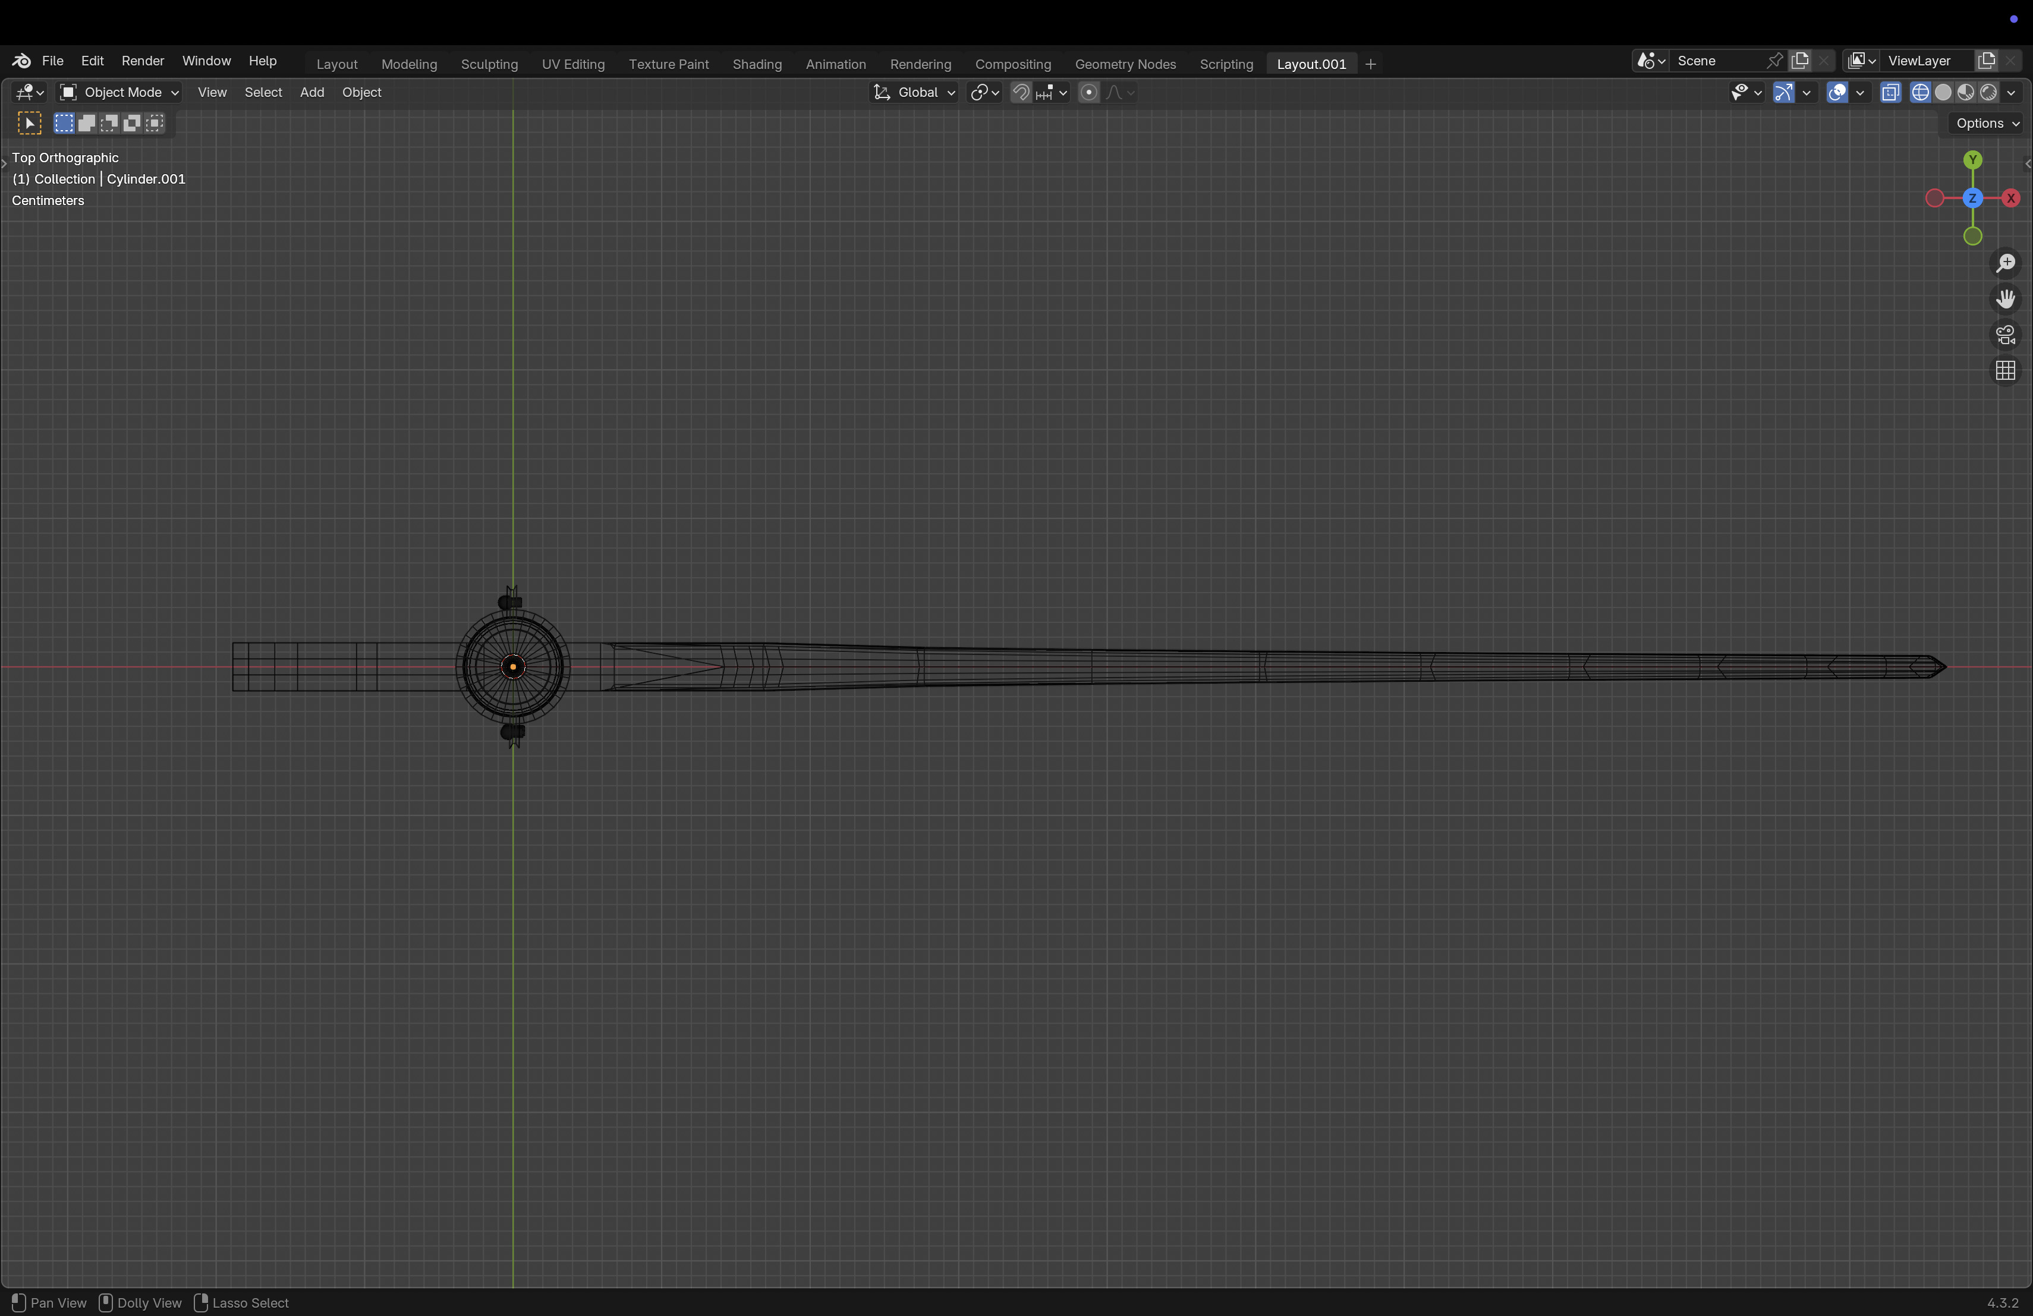Image resolution: width=2033 pixels, height=1316 pixels.
Task: Open the proportional falloff curve dropdown
Action: (x=1120, y=92)
